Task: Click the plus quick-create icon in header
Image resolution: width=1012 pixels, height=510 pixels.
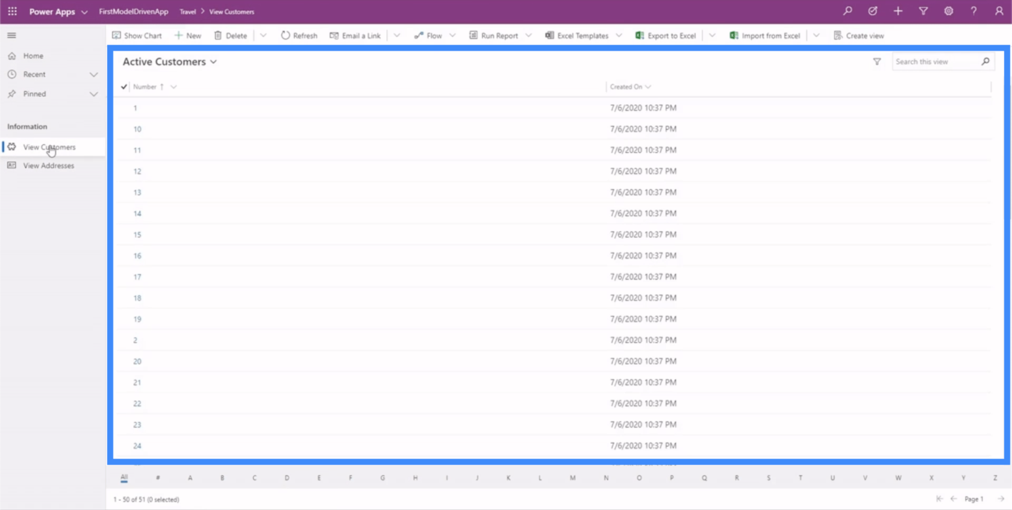Action: pos(898,11)
